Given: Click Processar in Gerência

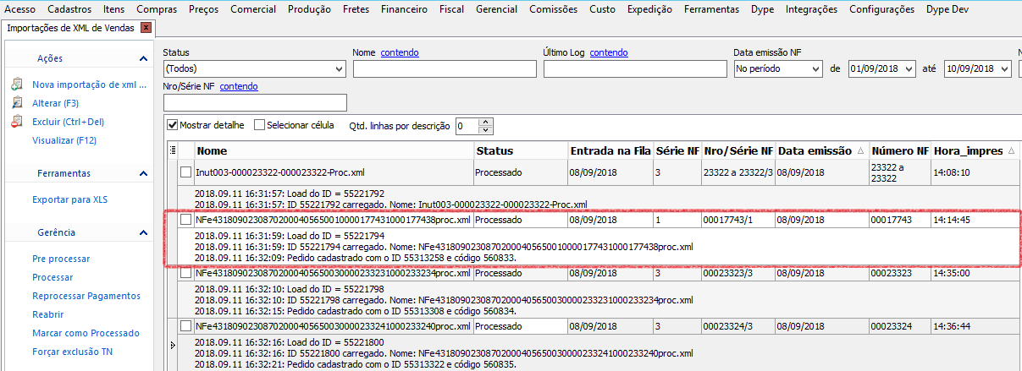Looking at the screenshot, I should tap(52, 277).
